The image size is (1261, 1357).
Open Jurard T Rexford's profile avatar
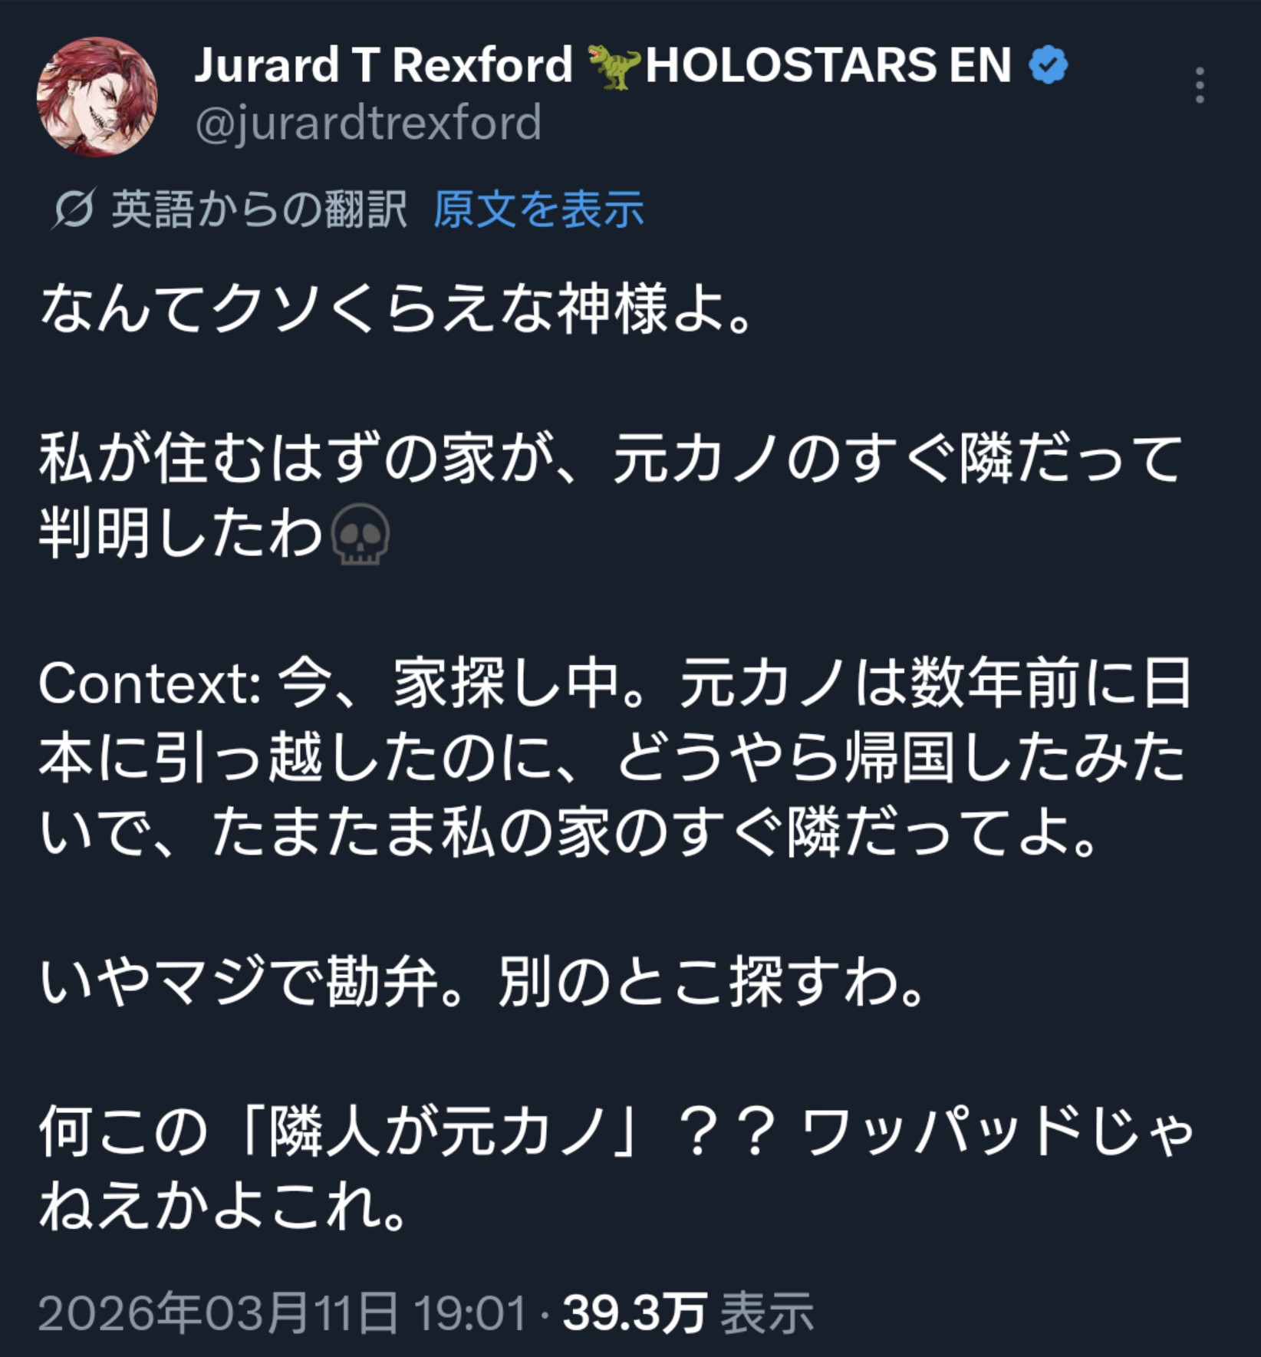click(x=97, y=97)
